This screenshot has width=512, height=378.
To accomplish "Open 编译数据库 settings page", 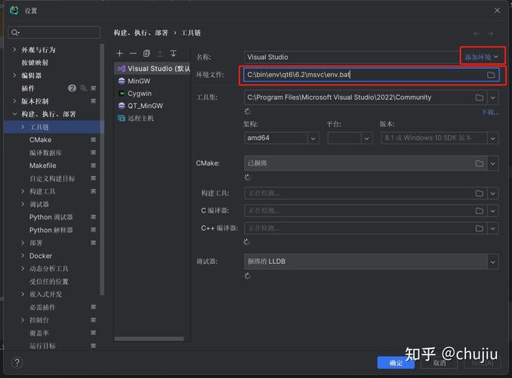I will point(46,153).
